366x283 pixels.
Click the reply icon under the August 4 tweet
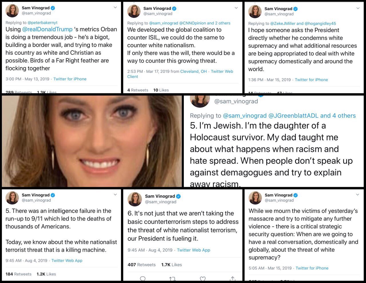tap(143, 278)
